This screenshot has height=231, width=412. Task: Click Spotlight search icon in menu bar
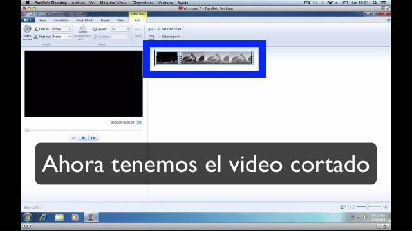pyautogui.click(x=375, y=3)
